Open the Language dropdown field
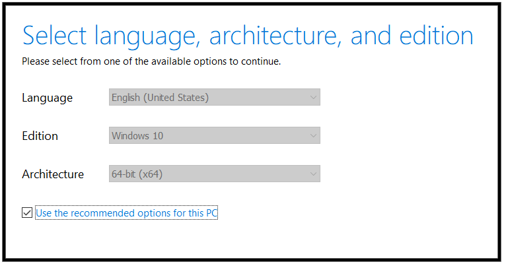The width and height of the screenshot is (506, 266). click(214, 98)
